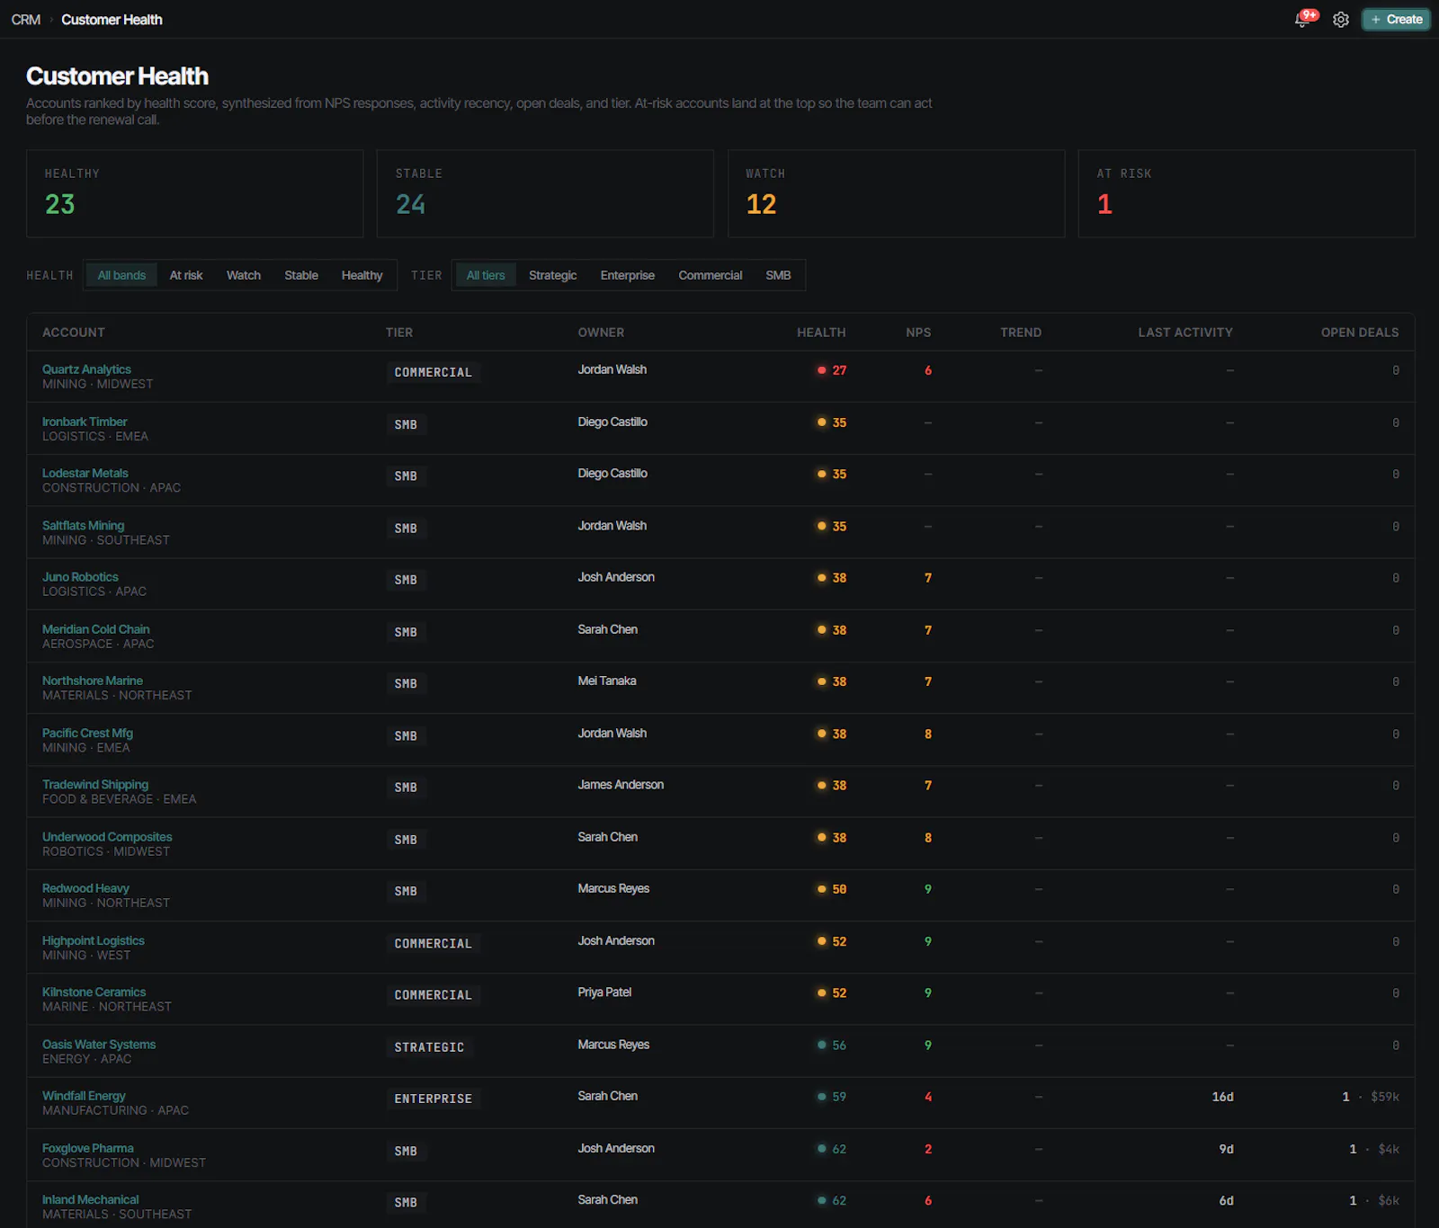Go to CRM breadcrumb
The image size is (1439, 1228).
(x=26, y=19)
